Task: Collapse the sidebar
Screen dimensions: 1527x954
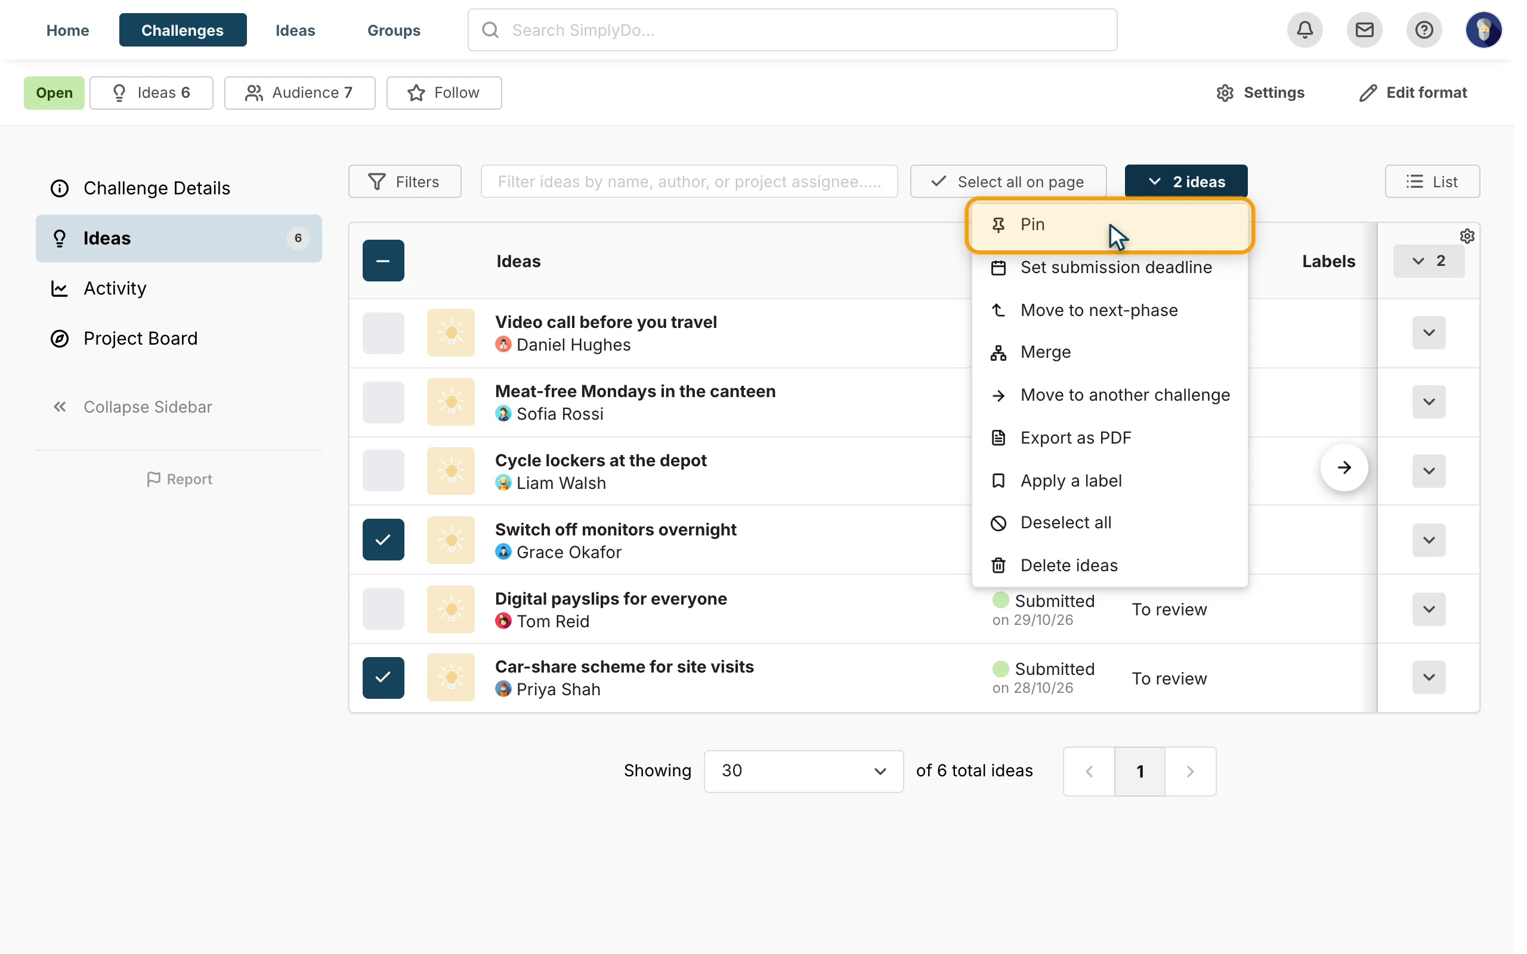Action: (x=132, y=407)
